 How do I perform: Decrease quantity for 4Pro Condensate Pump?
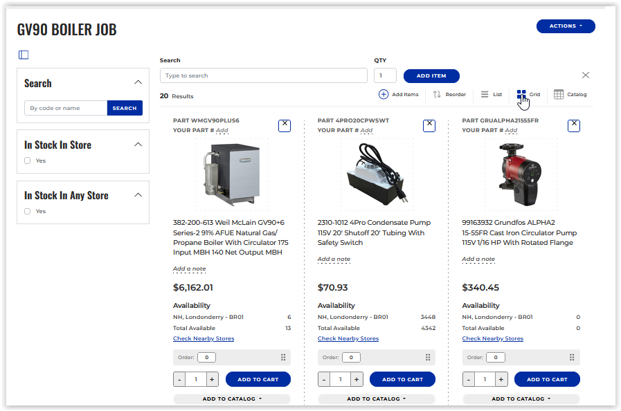[324, 379]
